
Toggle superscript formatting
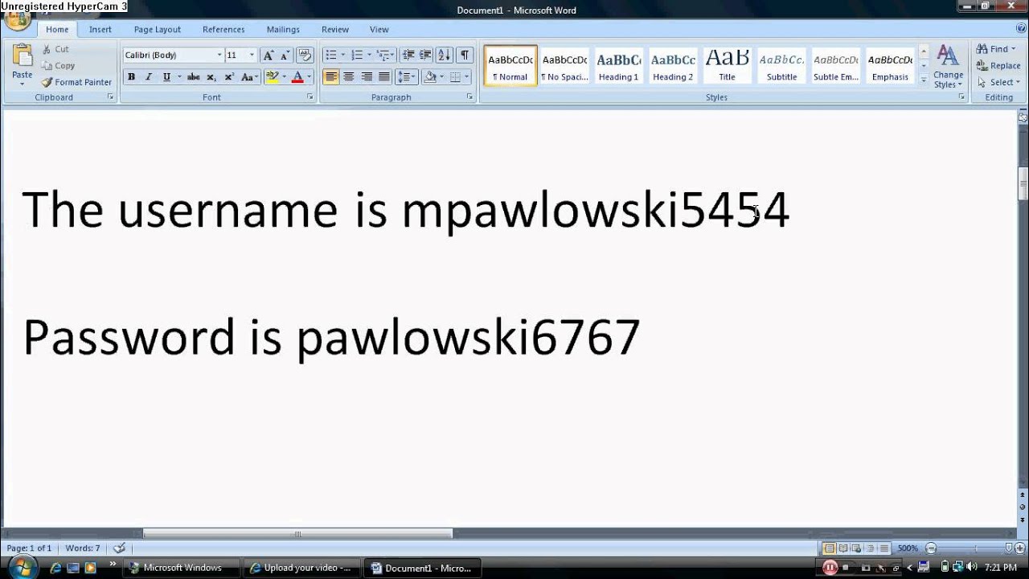229,77
